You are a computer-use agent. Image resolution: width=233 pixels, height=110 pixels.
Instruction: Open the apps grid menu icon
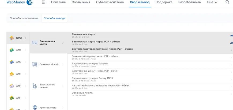(x=44, y=2)
